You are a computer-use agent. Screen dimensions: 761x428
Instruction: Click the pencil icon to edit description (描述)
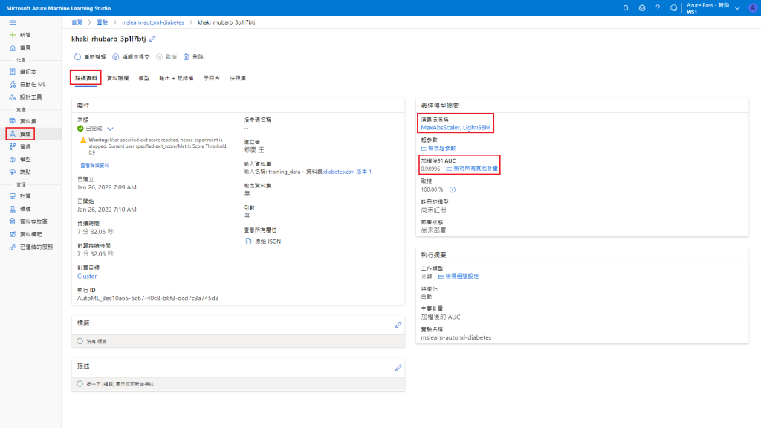(398, 367)
